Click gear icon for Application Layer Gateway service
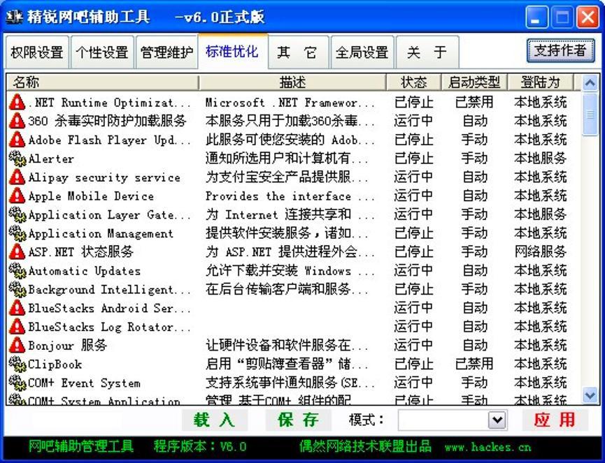Viewport: 605px width, 463px height. coord(17,214)
